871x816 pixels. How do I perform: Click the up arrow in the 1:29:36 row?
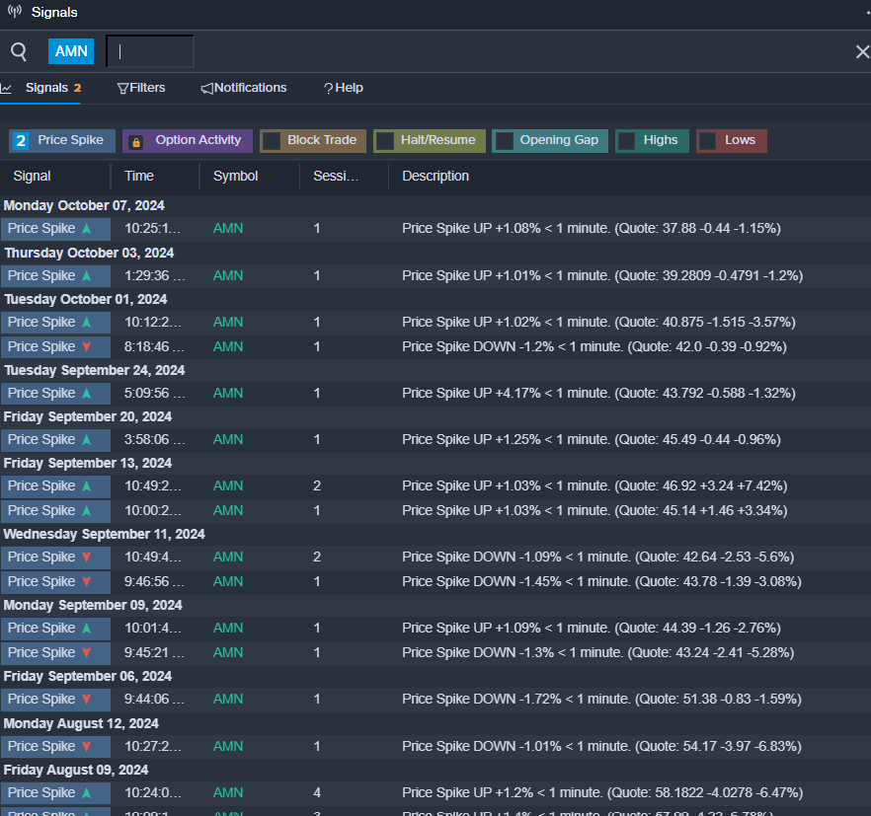(x=87, y=276)
